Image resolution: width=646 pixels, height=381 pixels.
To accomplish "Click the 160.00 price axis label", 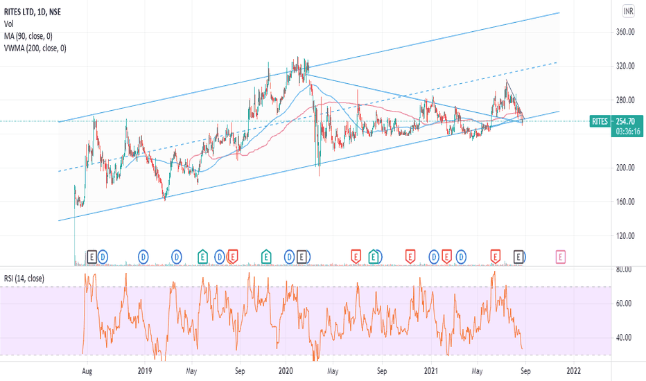I will pyautogui.click(x=625, y=202).
